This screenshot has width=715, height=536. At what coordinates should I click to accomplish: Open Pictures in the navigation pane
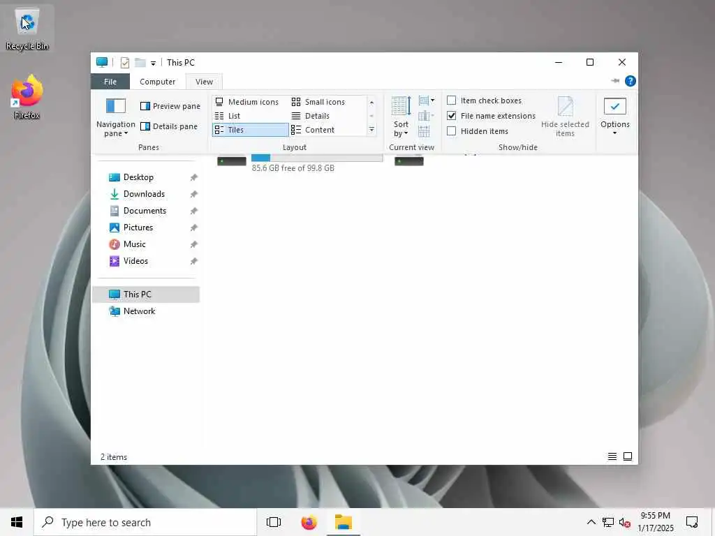click(x=138, y=228)
